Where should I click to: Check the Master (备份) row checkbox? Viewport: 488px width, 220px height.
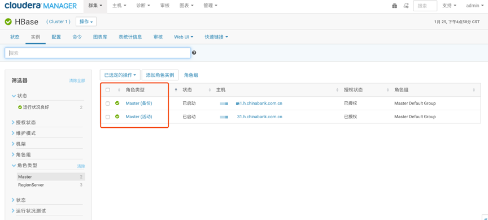(x=108, y=103)
